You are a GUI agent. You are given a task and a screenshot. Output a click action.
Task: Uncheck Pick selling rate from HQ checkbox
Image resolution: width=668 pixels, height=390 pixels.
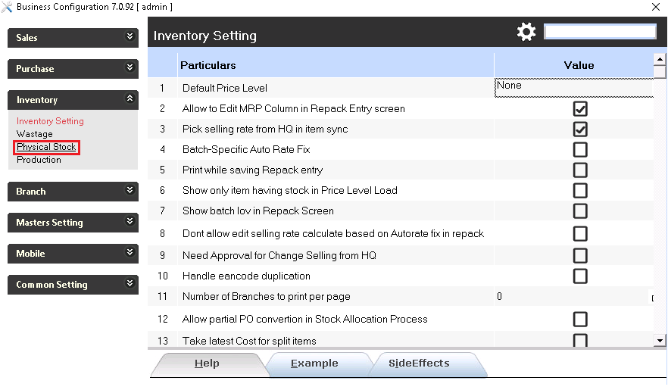pos(580,129)
